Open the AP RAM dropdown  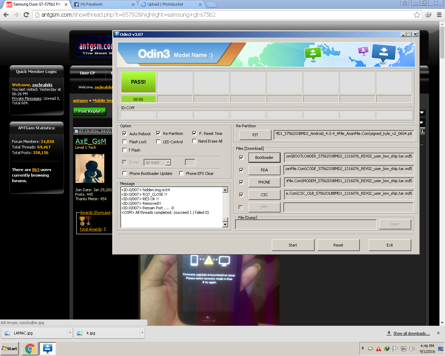pyautogui.click(x=168, y=162)
